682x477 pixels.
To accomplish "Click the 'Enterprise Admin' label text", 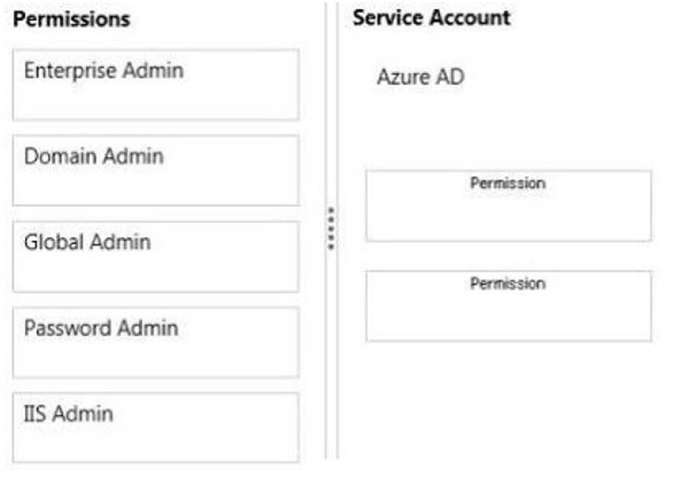I will click(x=103, y=71).
